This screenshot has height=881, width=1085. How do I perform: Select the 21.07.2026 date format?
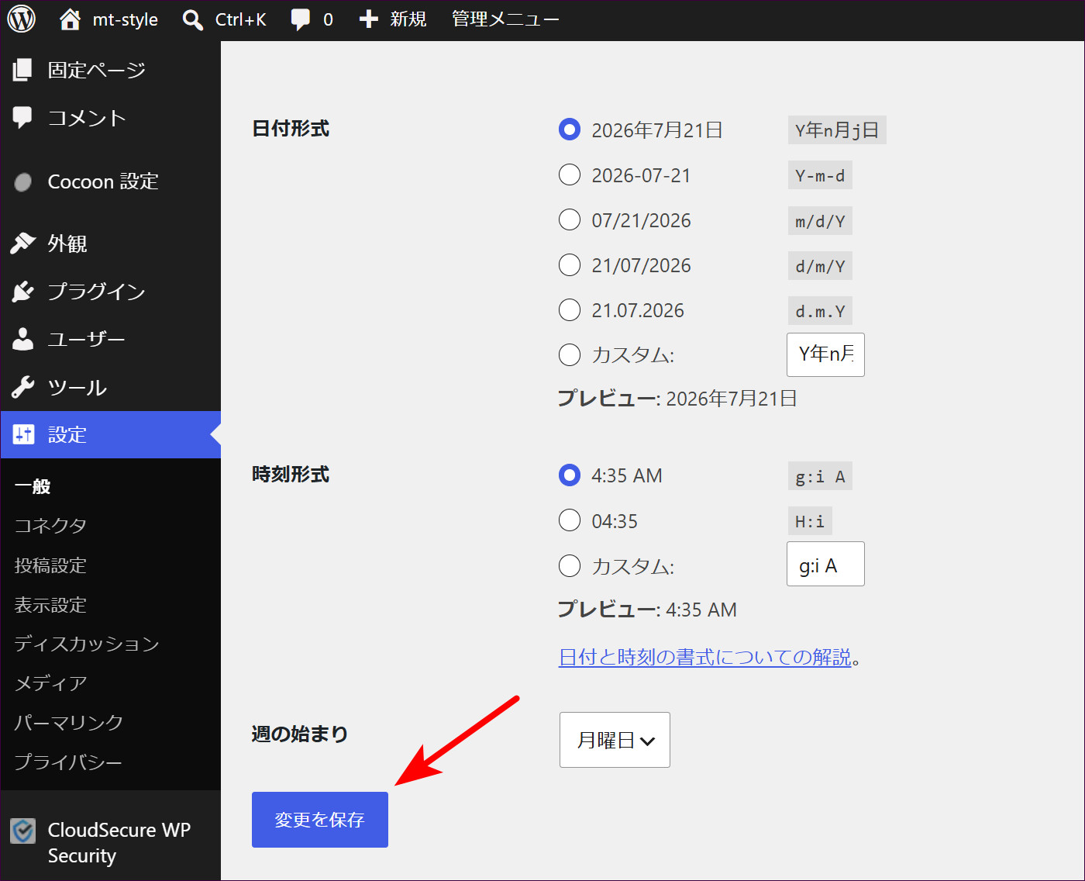[x=570, y=309]
